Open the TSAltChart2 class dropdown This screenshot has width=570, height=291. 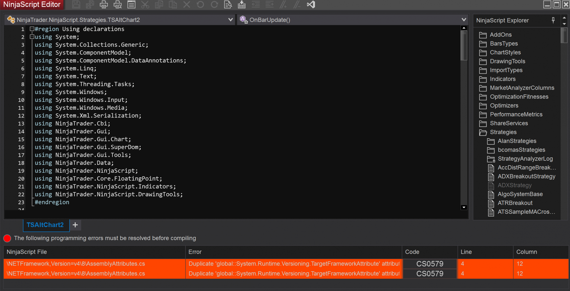pos(230,20)
